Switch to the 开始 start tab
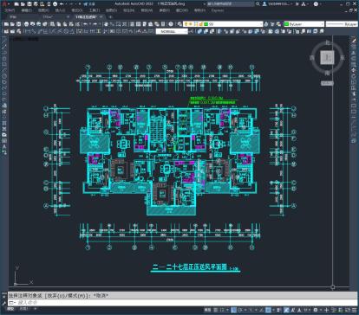Viewport: 359px width, 315px height. click(13, 16)
